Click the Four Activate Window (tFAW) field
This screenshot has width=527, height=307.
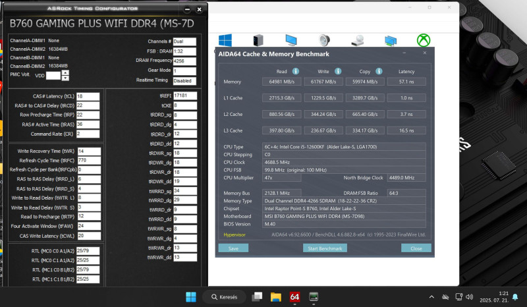pos(89,227)
